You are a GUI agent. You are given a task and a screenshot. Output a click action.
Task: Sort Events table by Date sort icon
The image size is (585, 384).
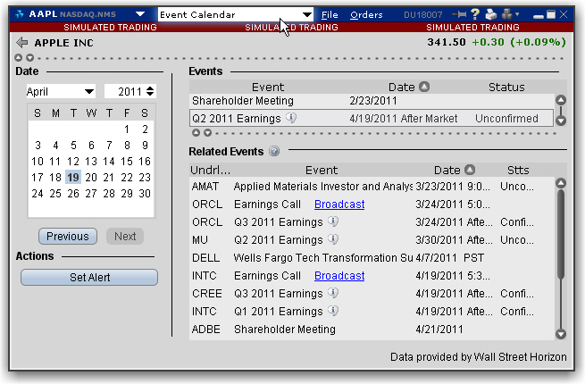click(424, 87)
